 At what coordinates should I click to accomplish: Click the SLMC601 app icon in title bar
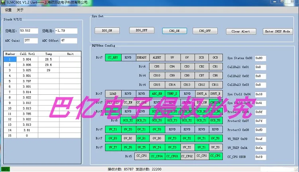[3, 2]
